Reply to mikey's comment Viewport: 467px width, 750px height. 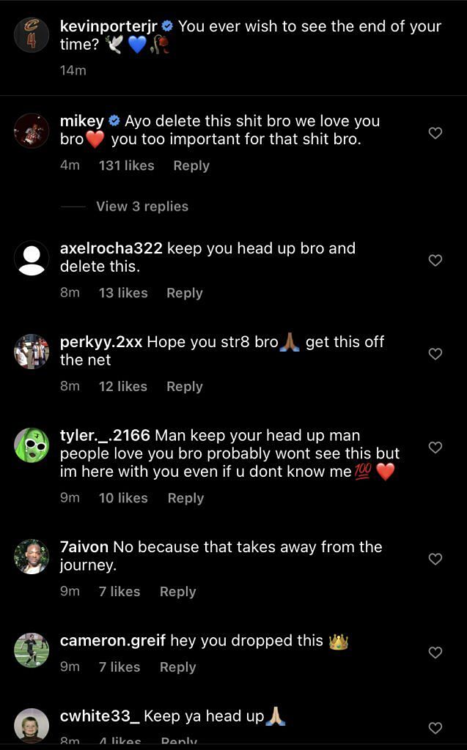[x=191, y=166]
